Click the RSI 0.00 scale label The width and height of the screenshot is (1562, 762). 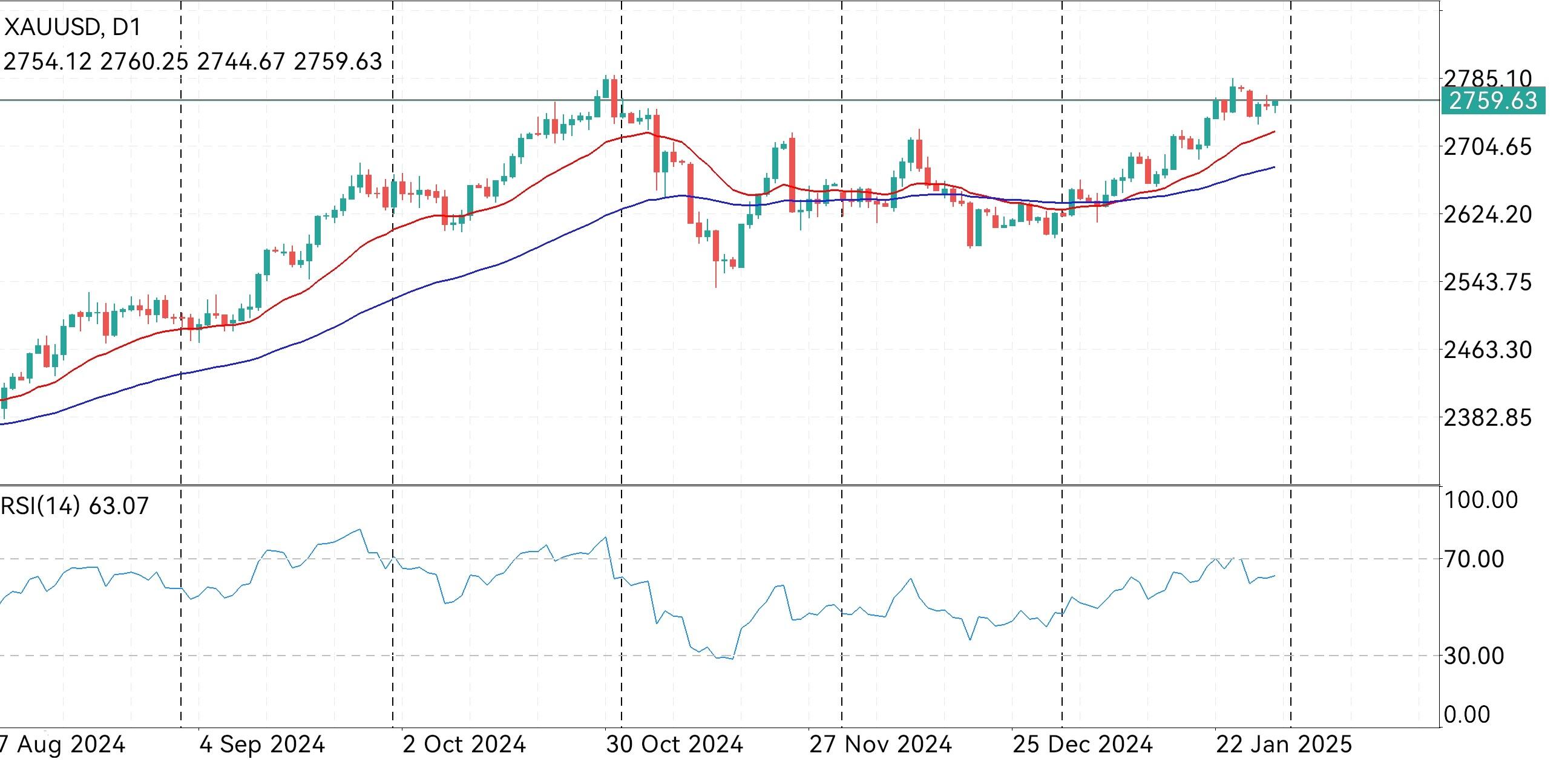click(1467, 715)
